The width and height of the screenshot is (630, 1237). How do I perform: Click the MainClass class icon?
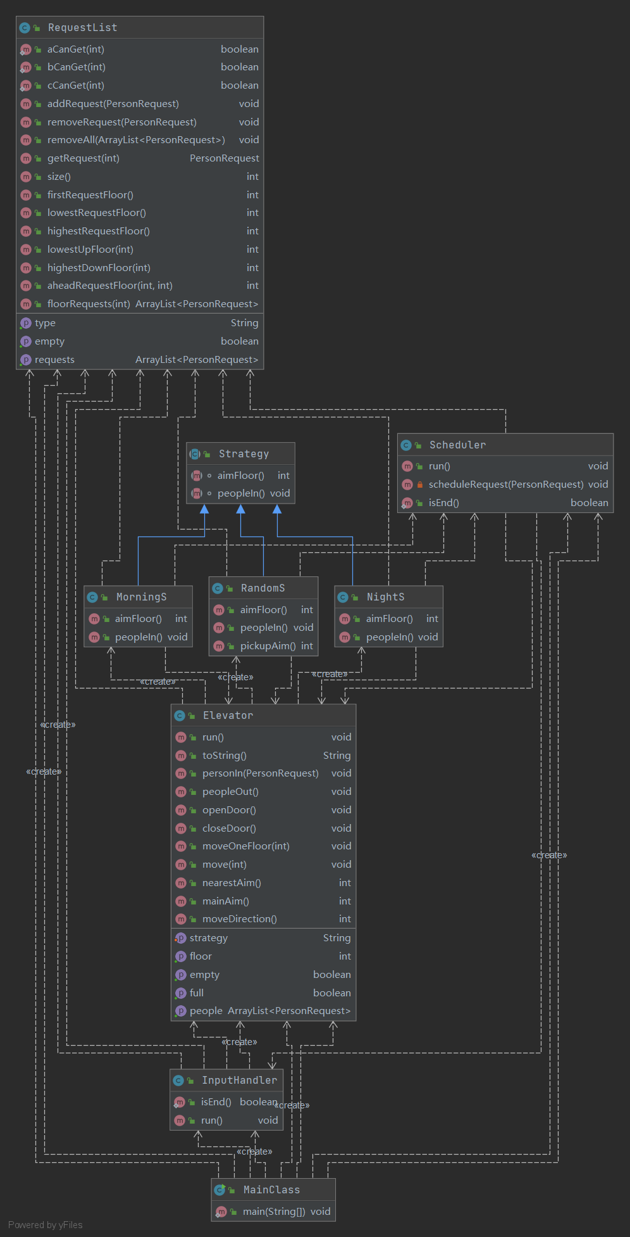click(x=220, y=1190)
